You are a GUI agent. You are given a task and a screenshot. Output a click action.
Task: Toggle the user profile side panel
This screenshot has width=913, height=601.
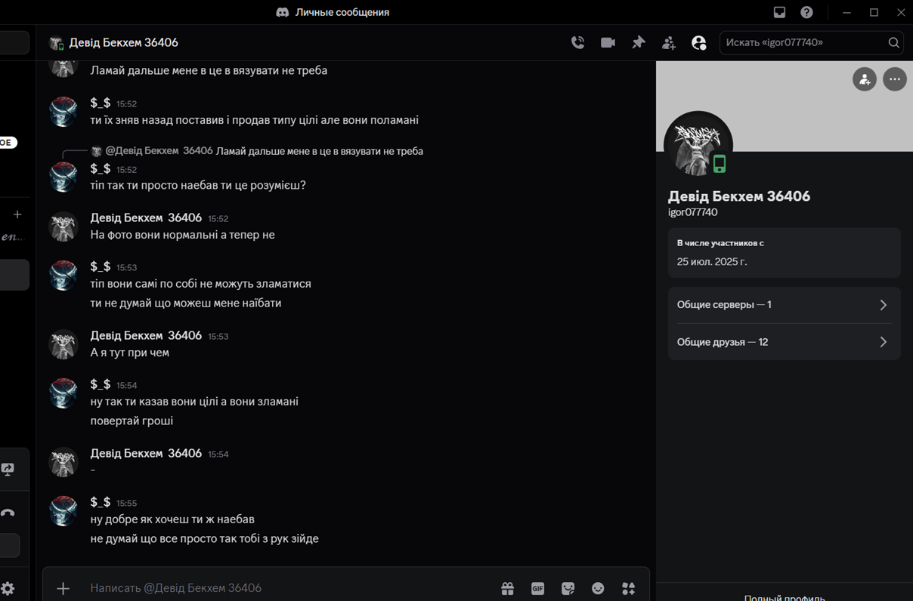click(x=699, y=43)
